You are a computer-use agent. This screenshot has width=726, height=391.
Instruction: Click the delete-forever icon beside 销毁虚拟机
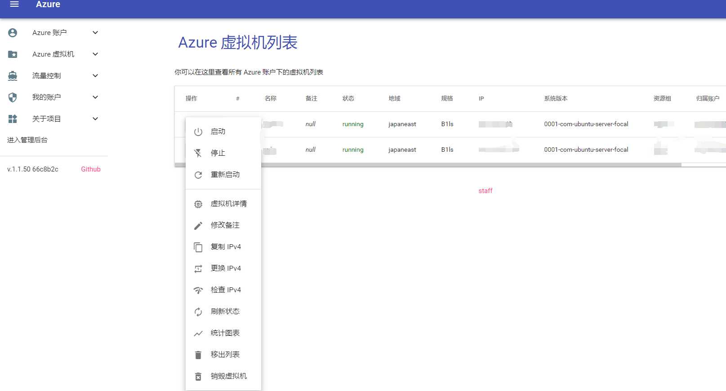(198, 377)
